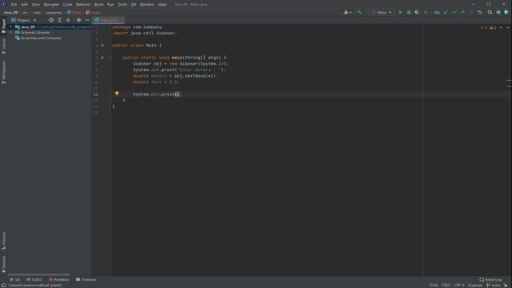The width and height of the screenshot is (512, 288).
Task: Select Scratches and Consoles tree item
Action: click(38, 38)
